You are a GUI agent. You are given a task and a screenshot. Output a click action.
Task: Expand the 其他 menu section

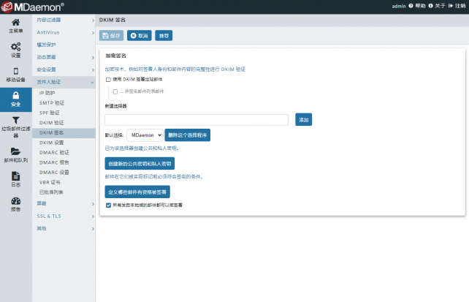(x=64, y=228)
